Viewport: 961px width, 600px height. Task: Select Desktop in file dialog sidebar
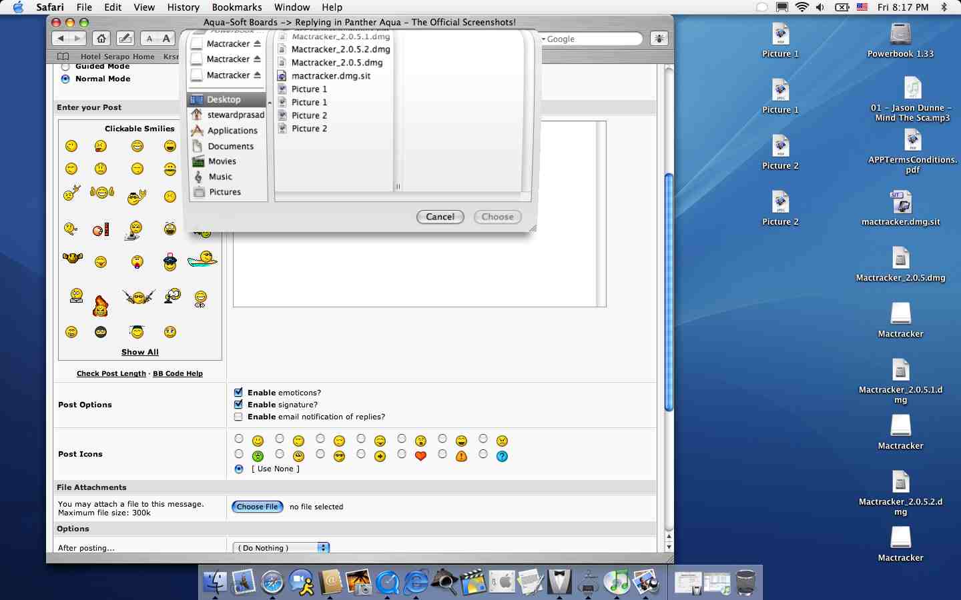point(228,99)
